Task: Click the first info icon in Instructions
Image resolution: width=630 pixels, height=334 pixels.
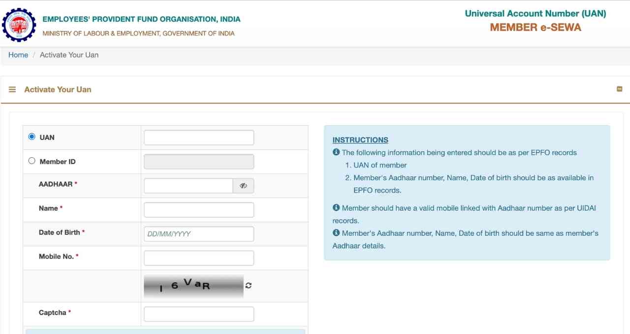Action: tap(336, 152)
